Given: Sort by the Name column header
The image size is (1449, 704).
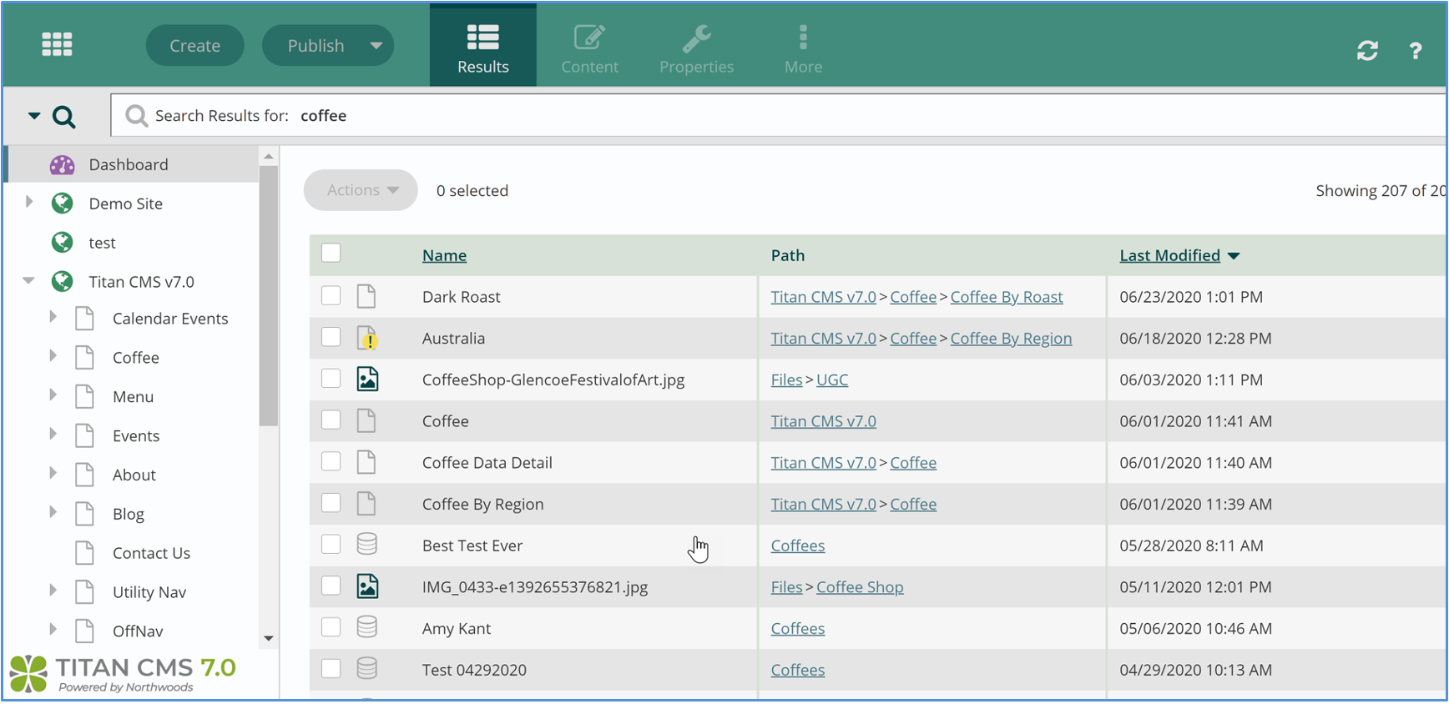Looking at the screenshot, I should (x=444, y=255).
